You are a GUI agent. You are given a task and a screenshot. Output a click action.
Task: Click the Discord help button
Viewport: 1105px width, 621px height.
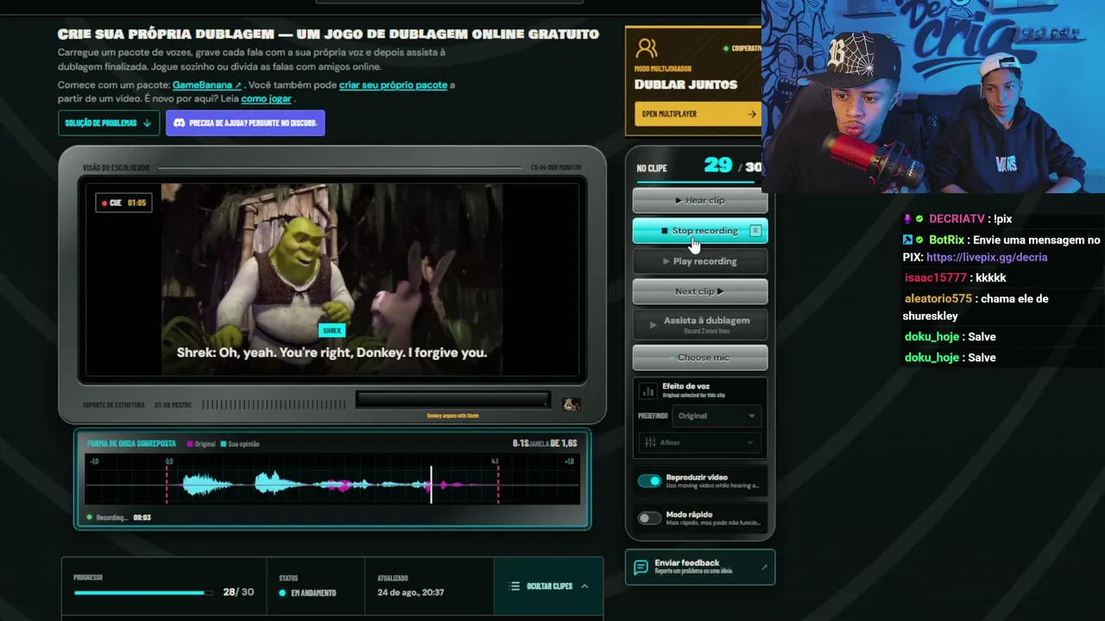[245, 123]
